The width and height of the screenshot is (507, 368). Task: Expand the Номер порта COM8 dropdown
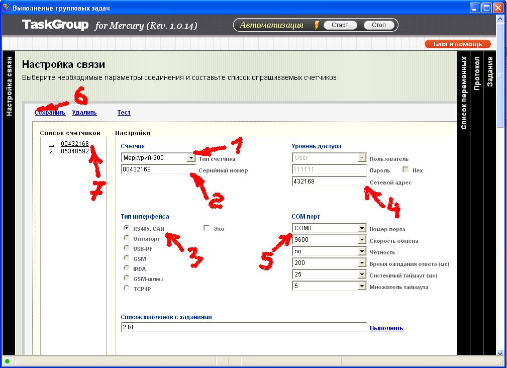coord(362,228)
